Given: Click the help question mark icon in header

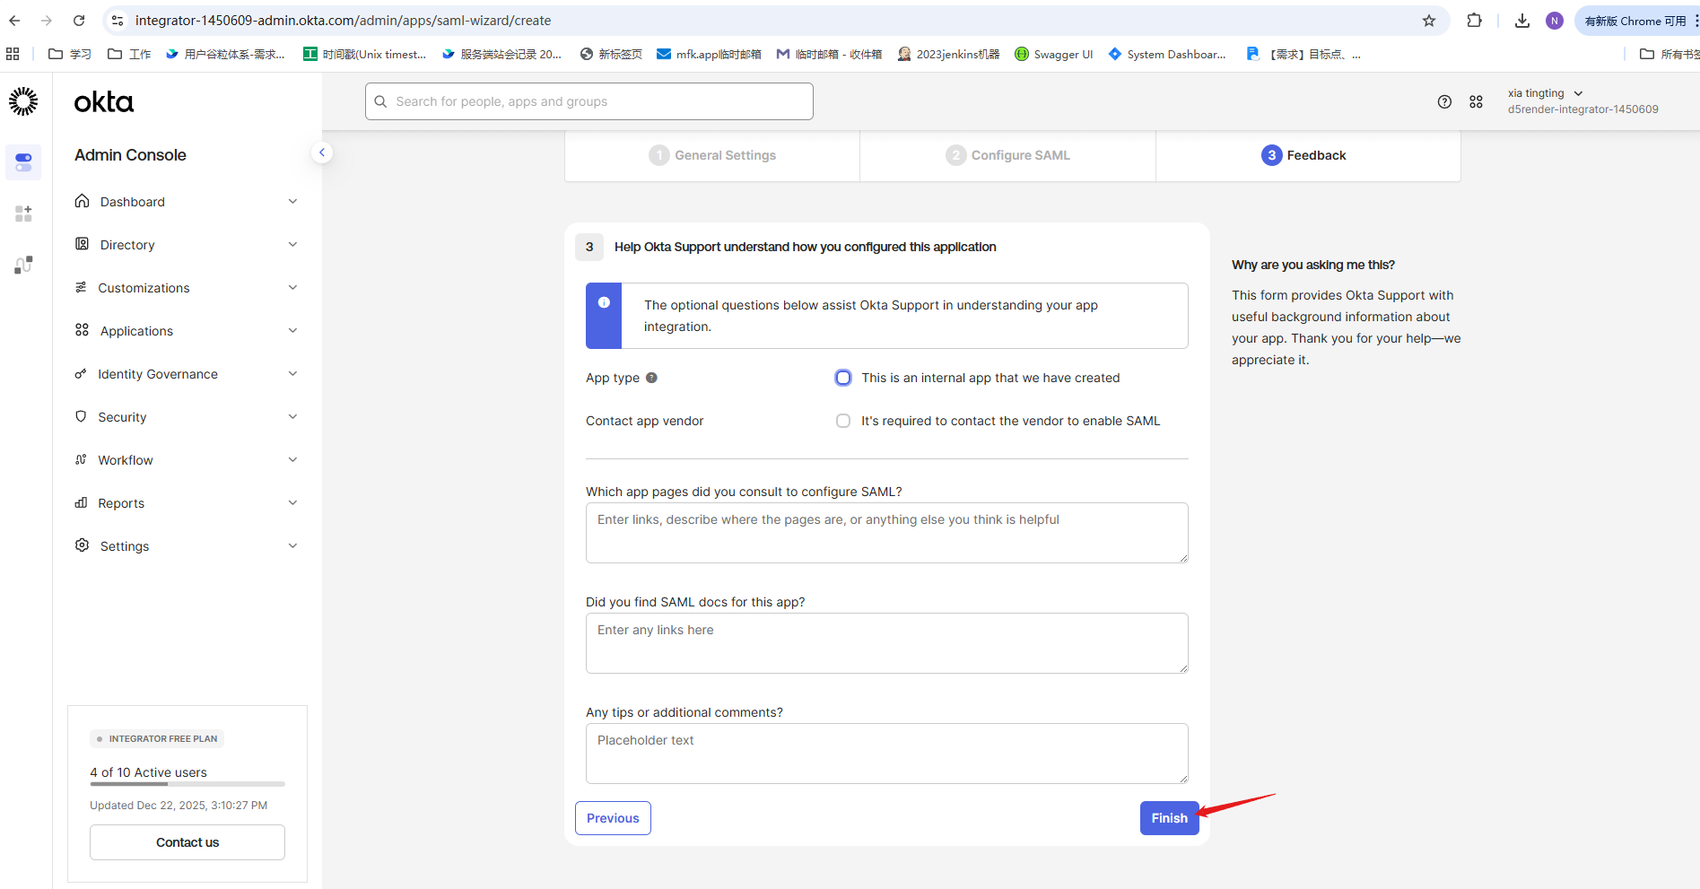Looking at the screenshot, I should [1444, 102].
